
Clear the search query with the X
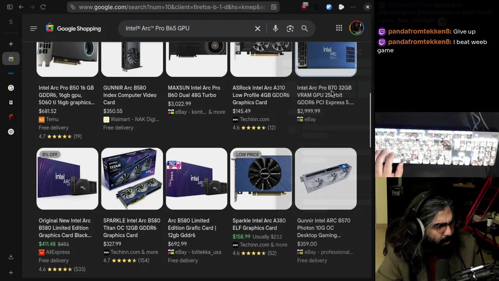[258, 28]
